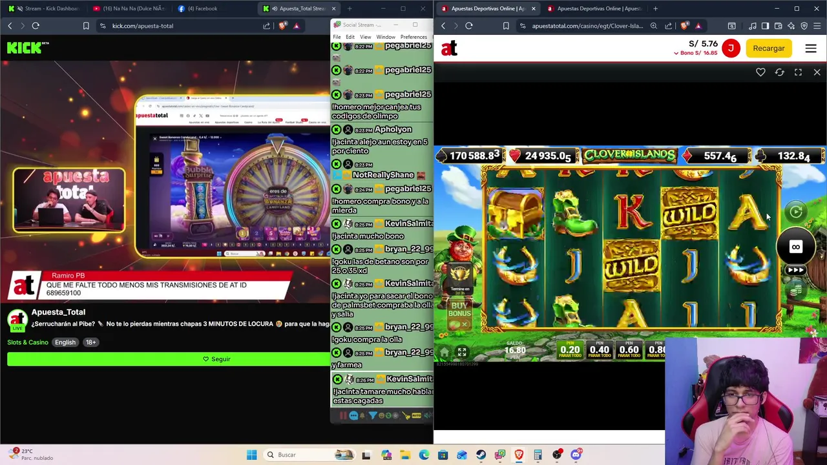Reload the page in right browser
The height and width of the screenshot is (465, 827).
[469, 26]
